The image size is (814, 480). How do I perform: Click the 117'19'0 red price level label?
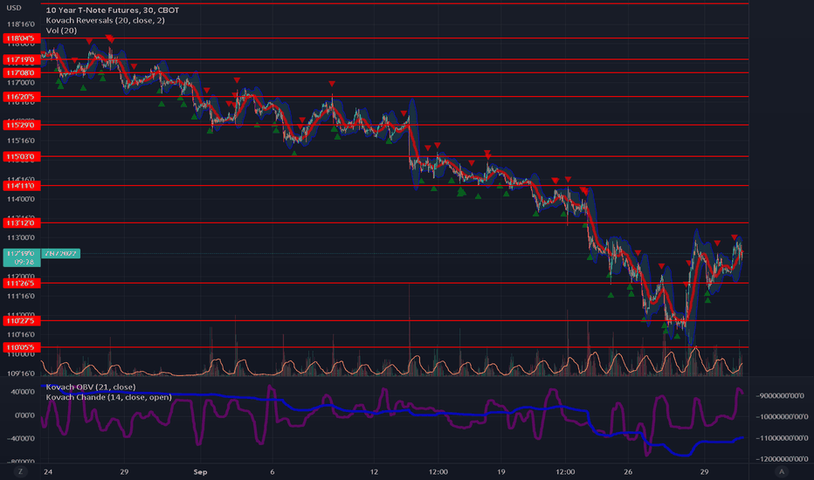point(21,59)
